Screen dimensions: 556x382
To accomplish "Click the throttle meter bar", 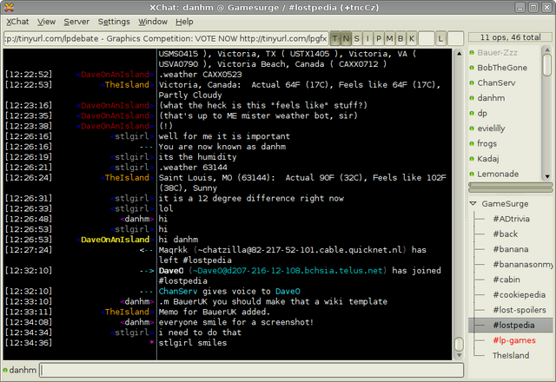I will tap(511, 190).
